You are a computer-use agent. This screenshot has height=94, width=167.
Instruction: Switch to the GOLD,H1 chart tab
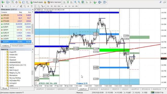pos(125,89)
